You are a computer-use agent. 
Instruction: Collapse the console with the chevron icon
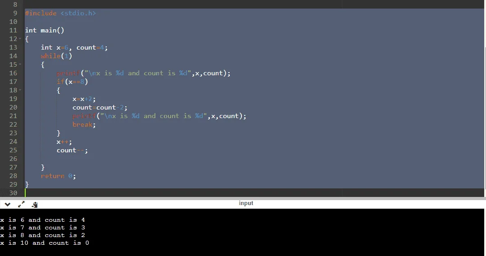(8, 205)
